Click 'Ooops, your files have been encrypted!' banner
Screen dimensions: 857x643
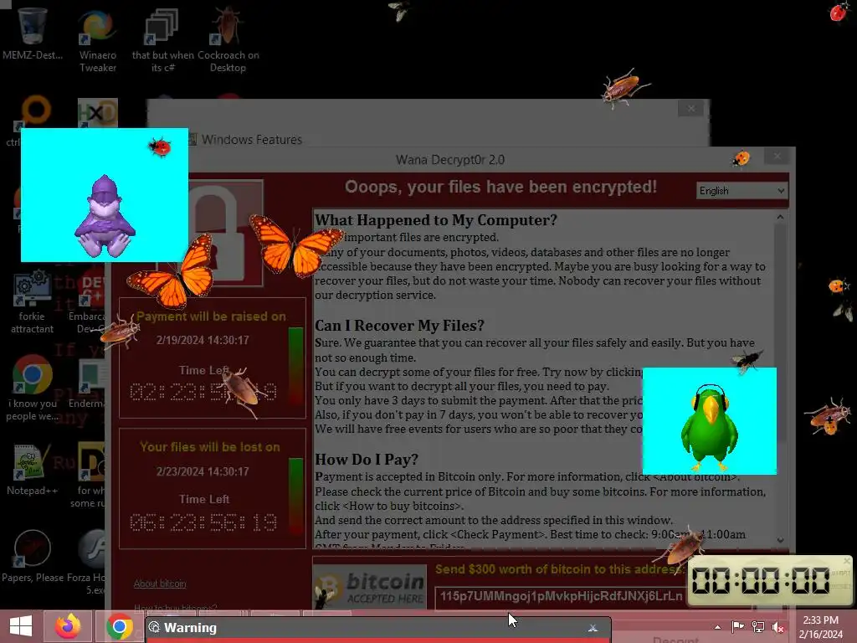[500, 187]
